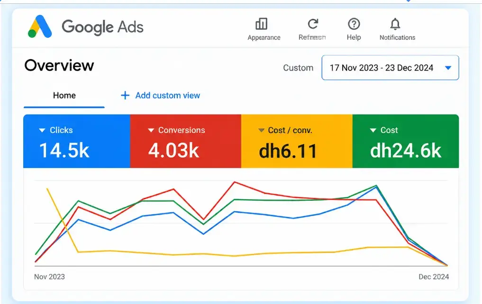Select the blue Clicks scorecard tile
The width and height of the screenshot is (482, 304).
(77, 141)
